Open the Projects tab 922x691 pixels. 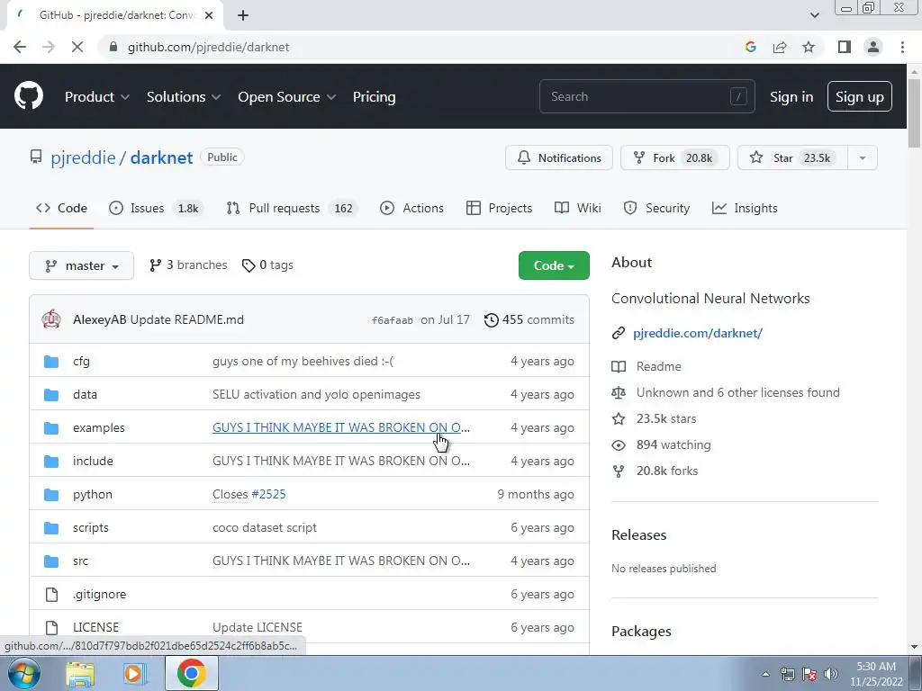coord(499,208)
